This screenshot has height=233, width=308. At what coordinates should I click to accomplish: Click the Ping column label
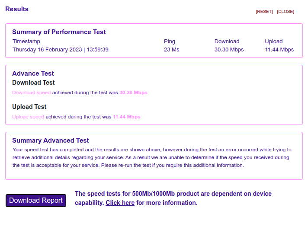(x=170, y=41)
